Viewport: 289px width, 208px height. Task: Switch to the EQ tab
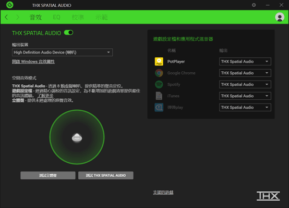(x=56, y=17)
